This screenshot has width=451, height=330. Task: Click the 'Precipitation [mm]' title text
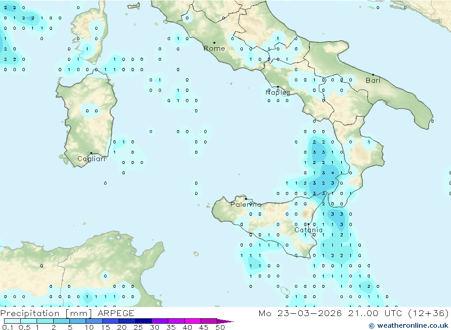tap(46, 313)
